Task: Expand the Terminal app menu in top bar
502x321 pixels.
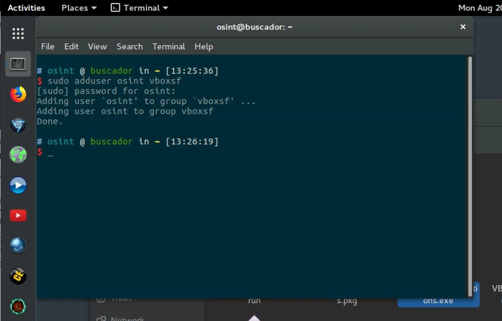Action: [x=140, y=8]
